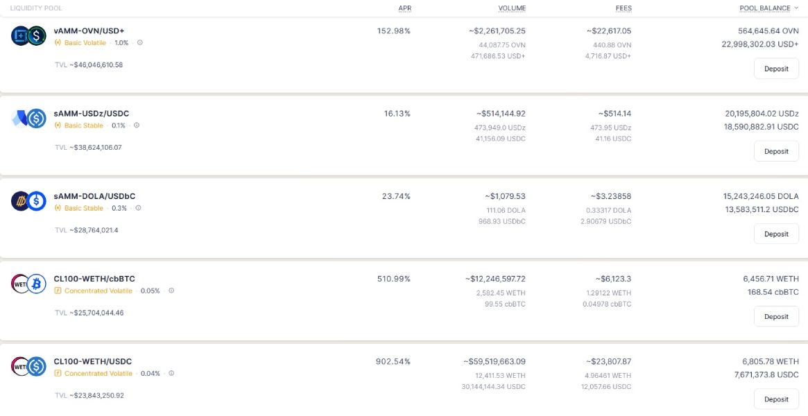Click info icon on sAMM-DOLA/USDbC row
Viewport: 808px width, 416px height.
click(x=138, y=208)
